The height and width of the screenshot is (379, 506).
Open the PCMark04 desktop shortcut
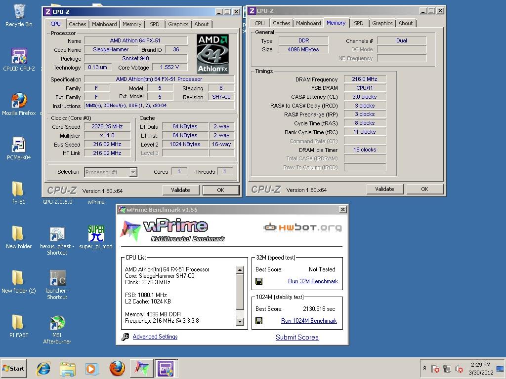point(19,149)
